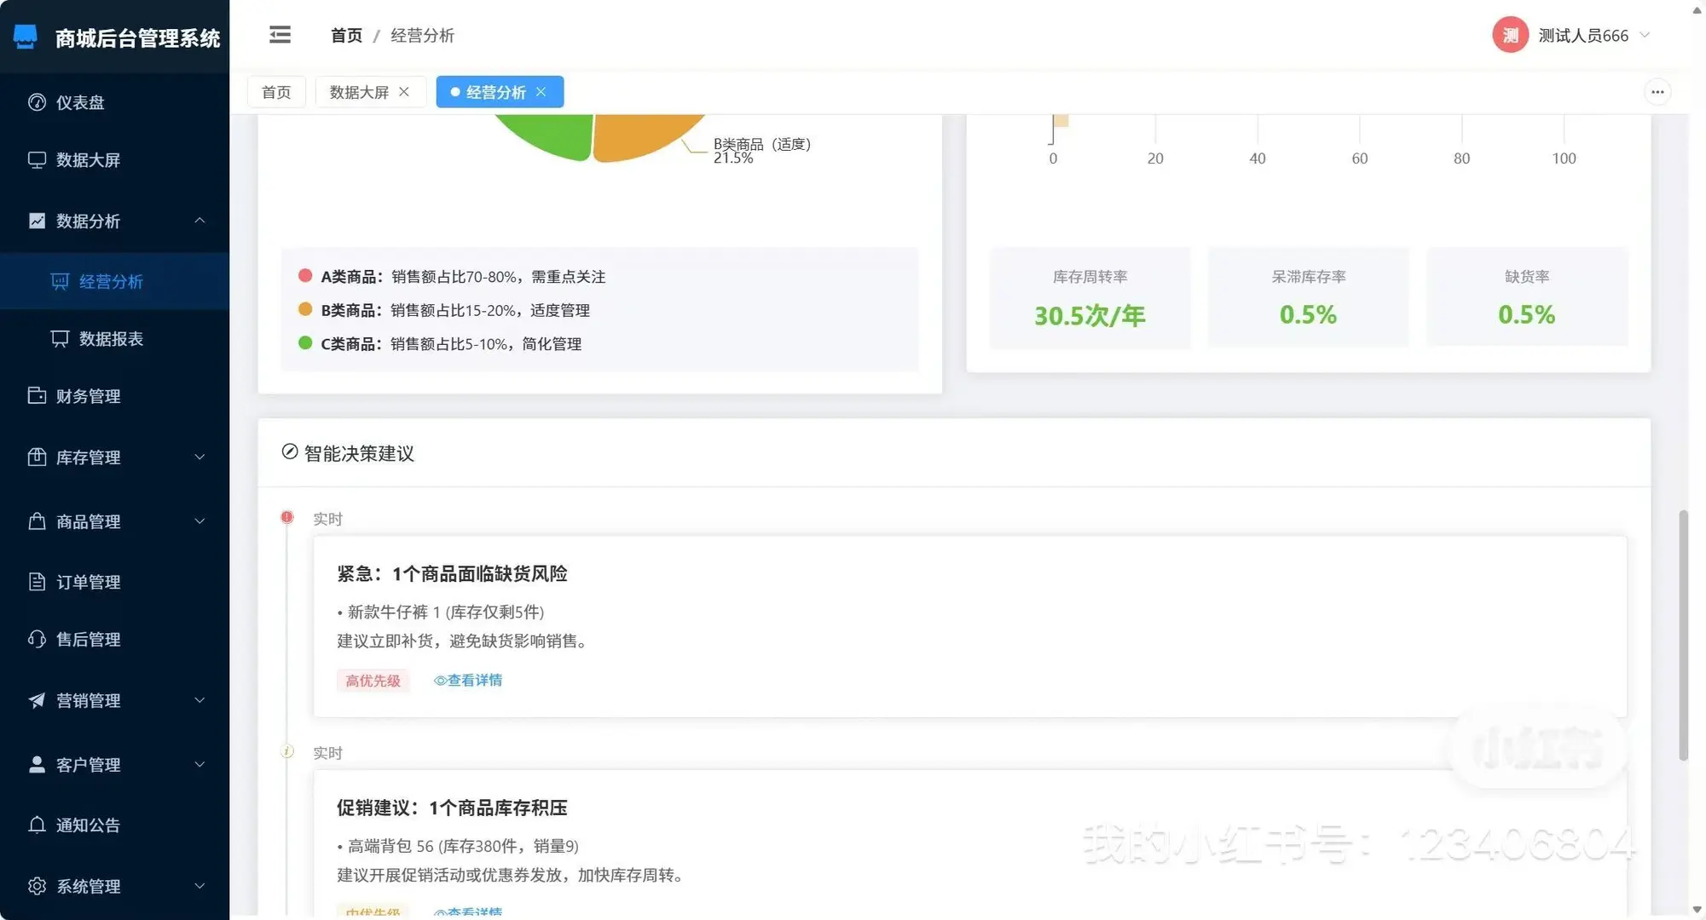The height and width of the screenshot is (920, 1706).
Task: Expand the 商品管理 submenu
Action: (x=200, y=521)
